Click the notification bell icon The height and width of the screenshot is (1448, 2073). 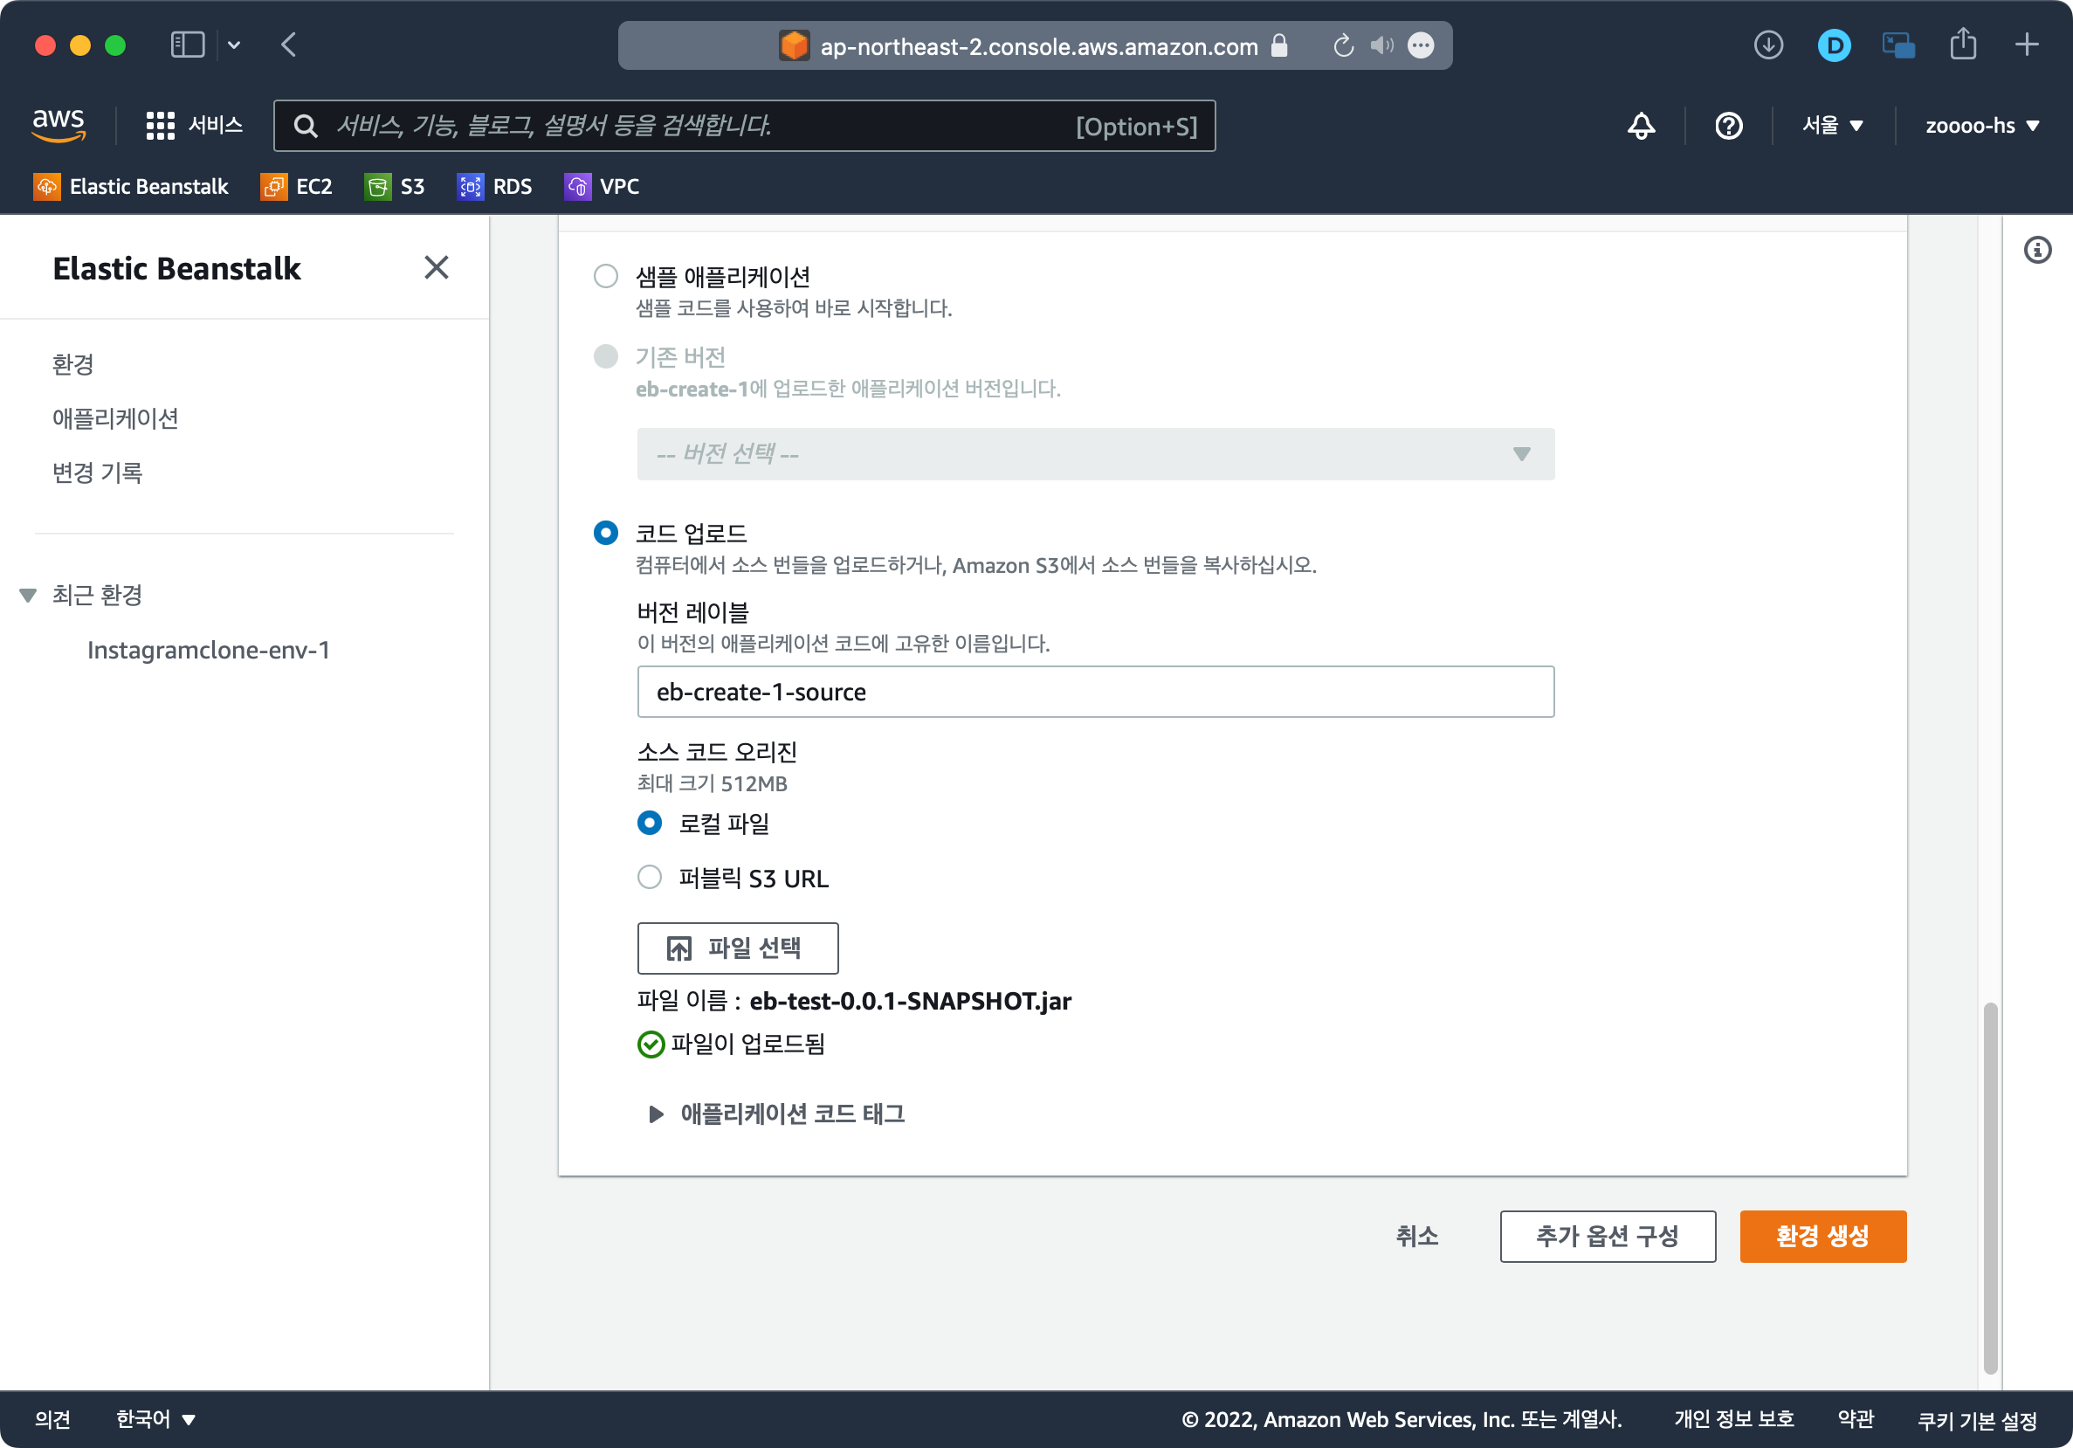click(1641, 126)
